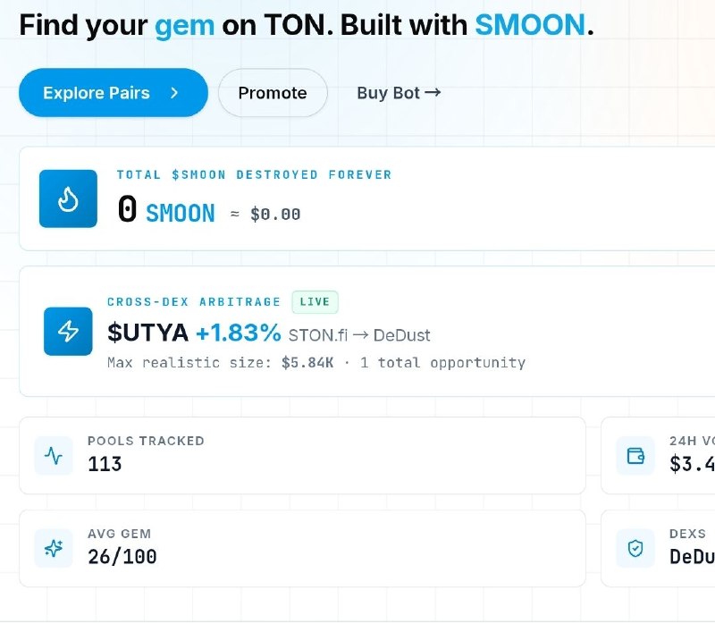Open the Total $SMOON Destroyed Forever card
The width and height of the screenshot is (715, 624).
click(x=367, y=198)
